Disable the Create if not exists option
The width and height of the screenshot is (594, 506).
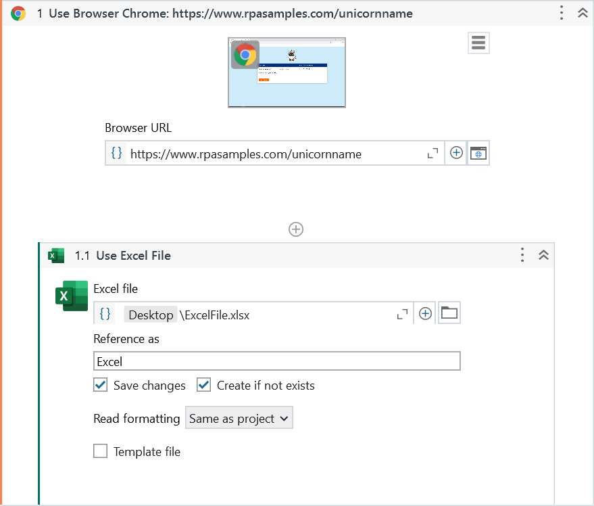[x=203, y=384]
